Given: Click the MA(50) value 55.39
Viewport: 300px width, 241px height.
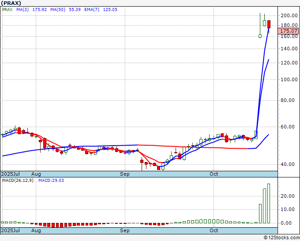Looking at the screenshot, I should 75,10.
